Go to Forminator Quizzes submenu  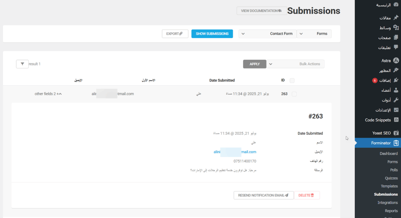tap(391, 178)
